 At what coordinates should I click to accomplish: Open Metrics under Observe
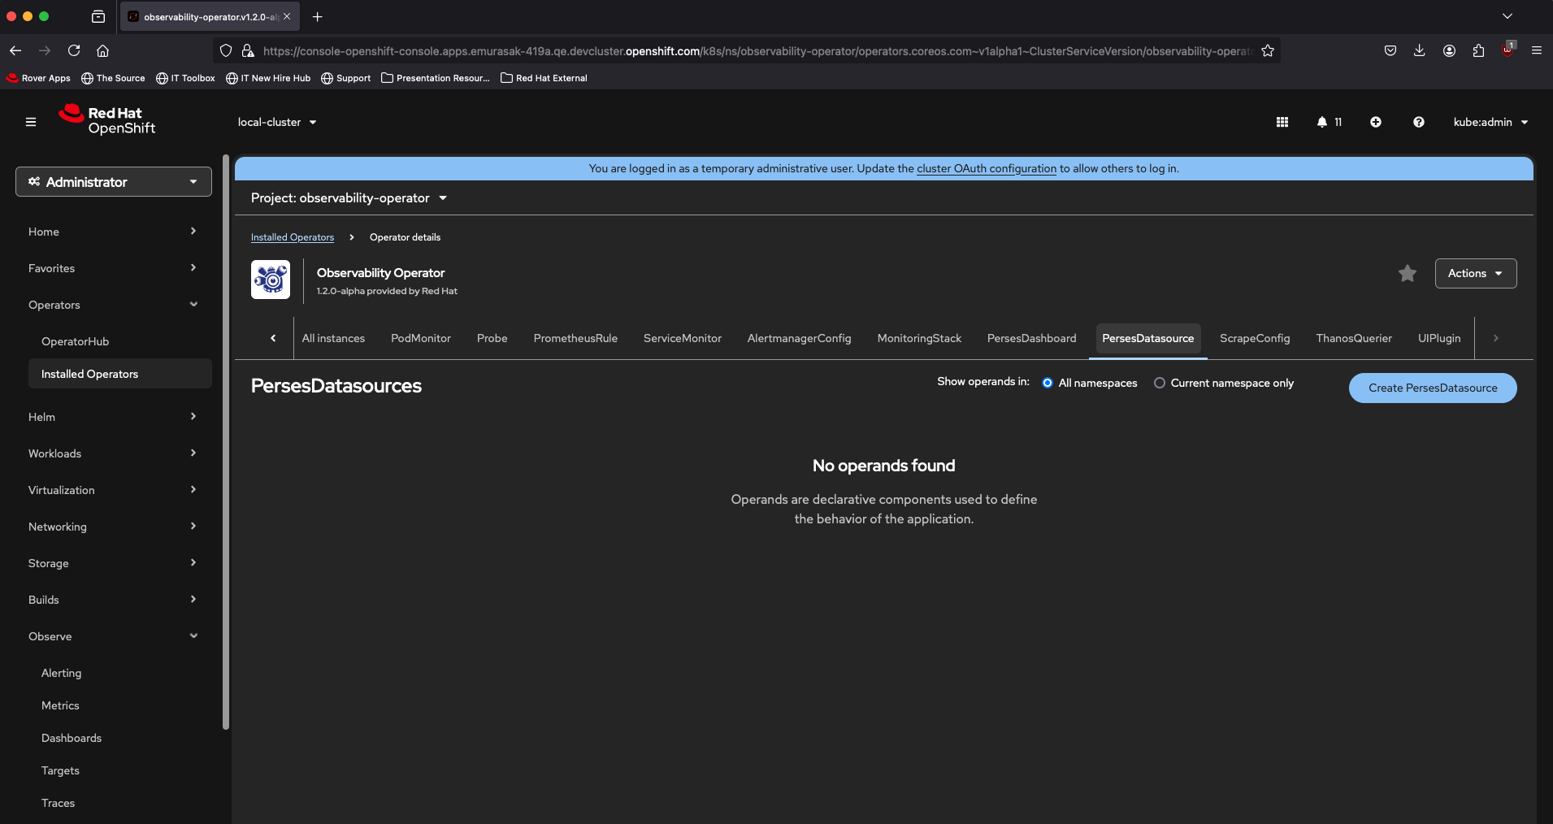pyautogui.click(x=120, y=705)
